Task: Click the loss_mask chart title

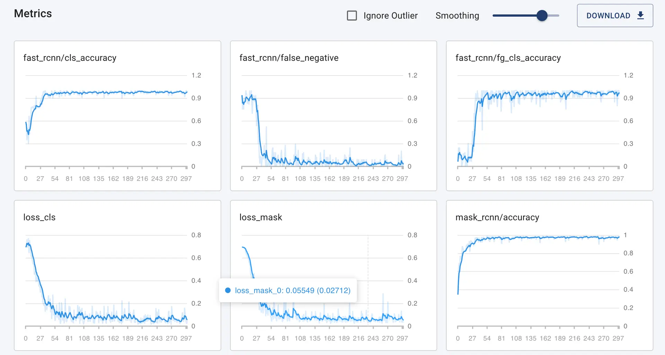Action: (261, 217)
